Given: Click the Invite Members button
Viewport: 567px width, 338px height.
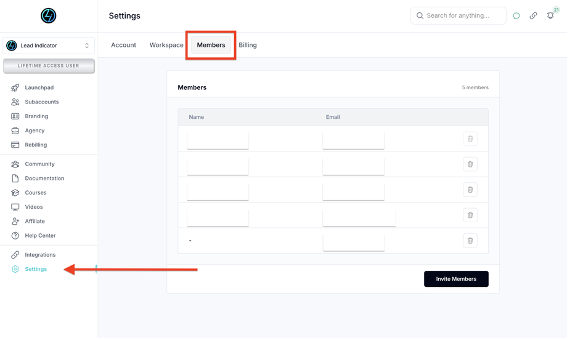Looking at the screenshot, I should point(456,279).
